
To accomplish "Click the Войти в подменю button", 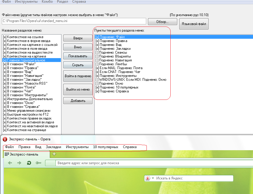I will pyautogui.click(x=78, y=76).
